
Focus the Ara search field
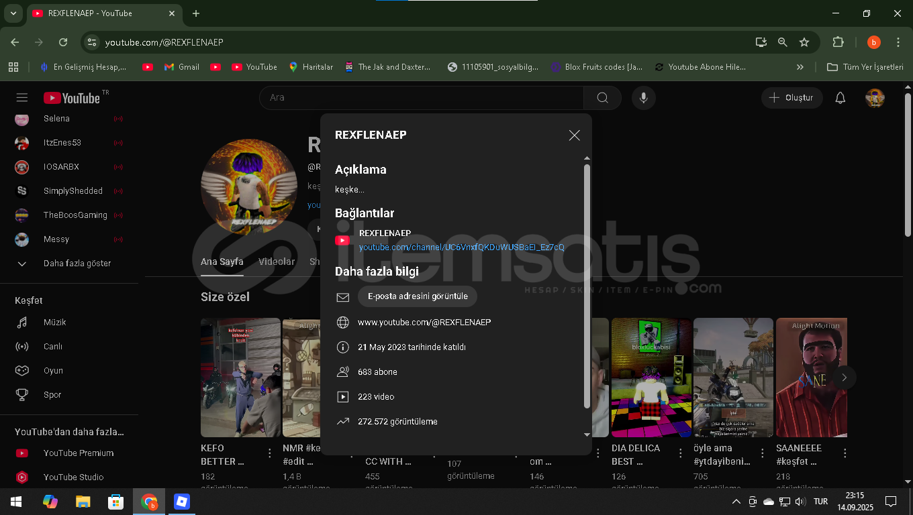click(422, 98)
